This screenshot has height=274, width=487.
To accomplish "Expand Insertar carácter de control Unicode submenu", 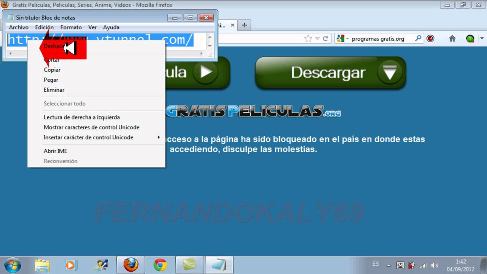I will pos(96,137).
